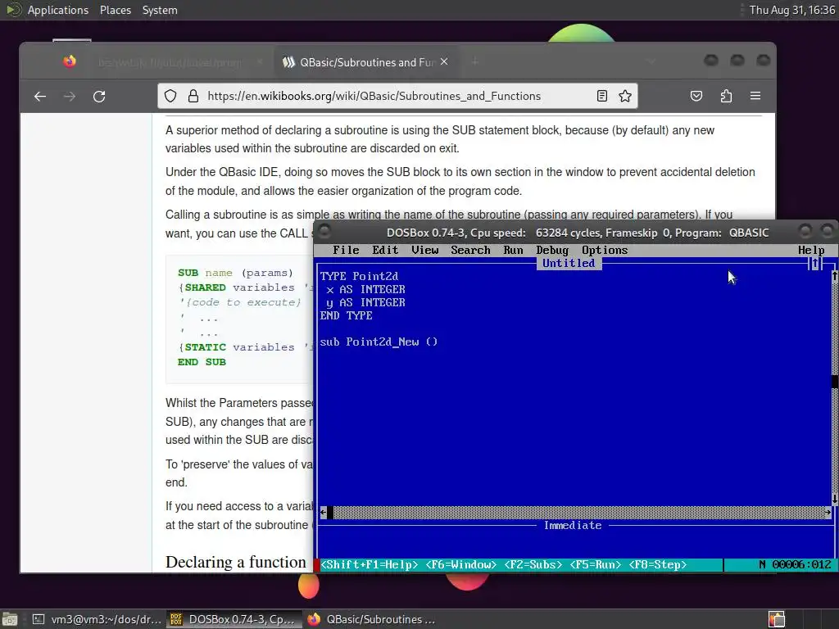The height and width of the screenshot is (629, 839).
Task: Open a new Firefox tab
Action: 474,62
